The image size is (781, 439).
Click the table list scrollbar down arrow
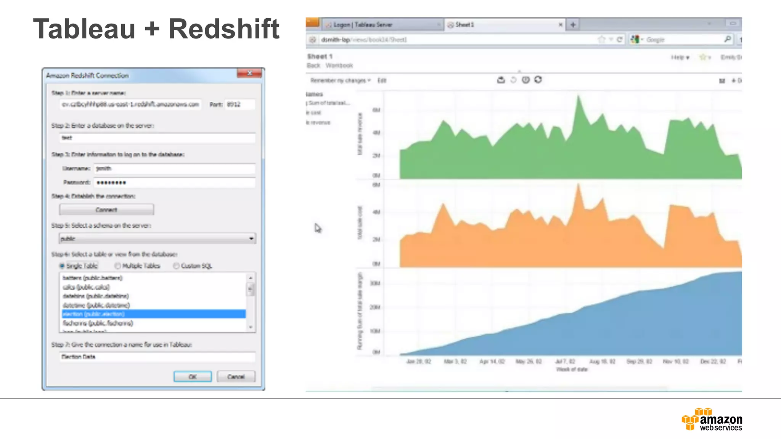point(251,327)
